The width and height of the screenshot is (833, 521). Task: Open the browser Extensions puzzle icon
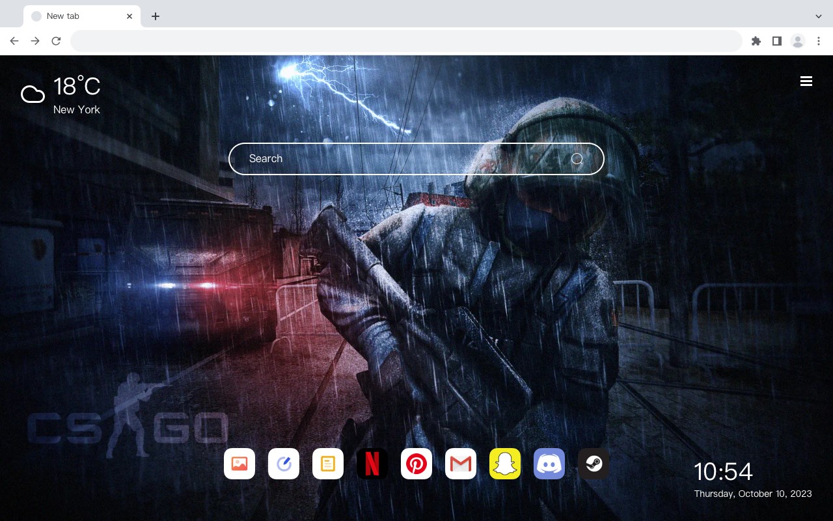756,41
